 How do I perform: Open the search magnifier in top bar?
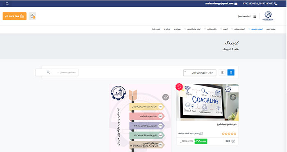(x=7, y=4)
